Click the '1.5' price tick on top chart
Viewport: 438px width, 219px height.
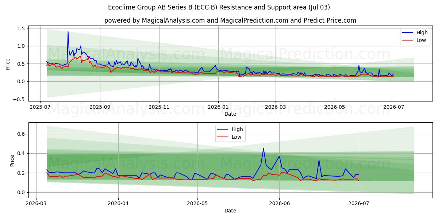(x=21, y=28)
